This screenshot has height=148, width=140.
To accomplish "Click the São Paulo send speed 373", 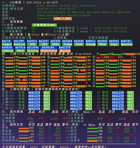I will (110, 141).
